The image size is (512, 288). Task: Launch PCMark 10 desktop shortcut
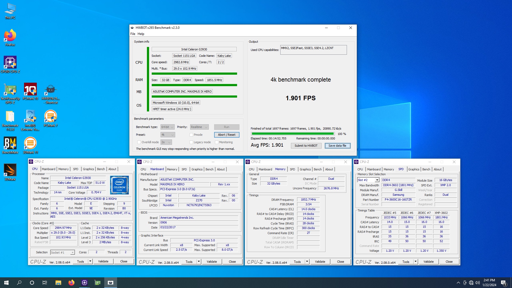pyautogui.click(x=30, y=91)
